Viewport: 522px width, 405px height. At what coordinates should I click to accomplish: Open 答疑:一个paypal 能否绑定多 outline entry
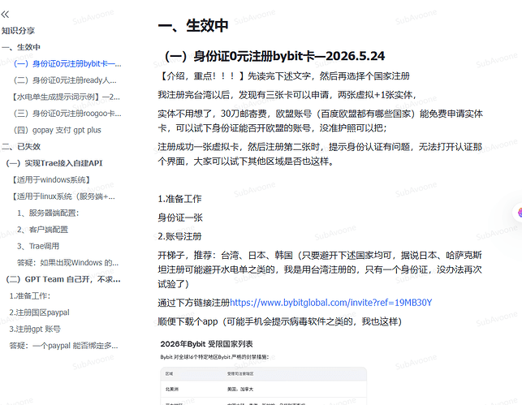(x=63, y=346)
